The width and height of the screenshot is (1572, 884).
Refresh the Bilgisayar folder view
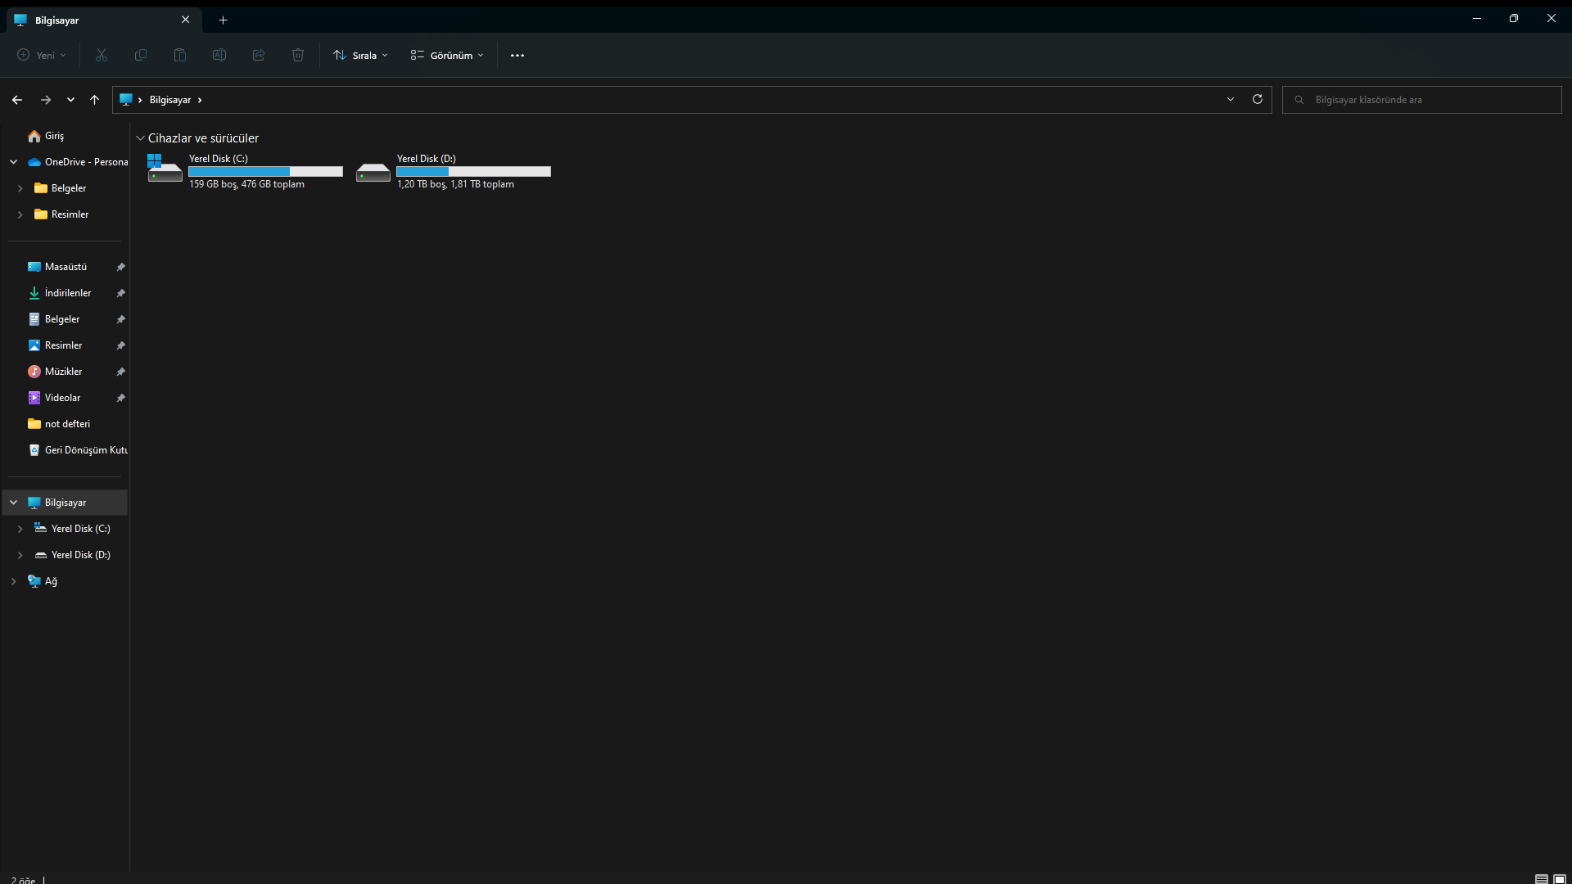pyautogui.click(x=1258, y=99)
